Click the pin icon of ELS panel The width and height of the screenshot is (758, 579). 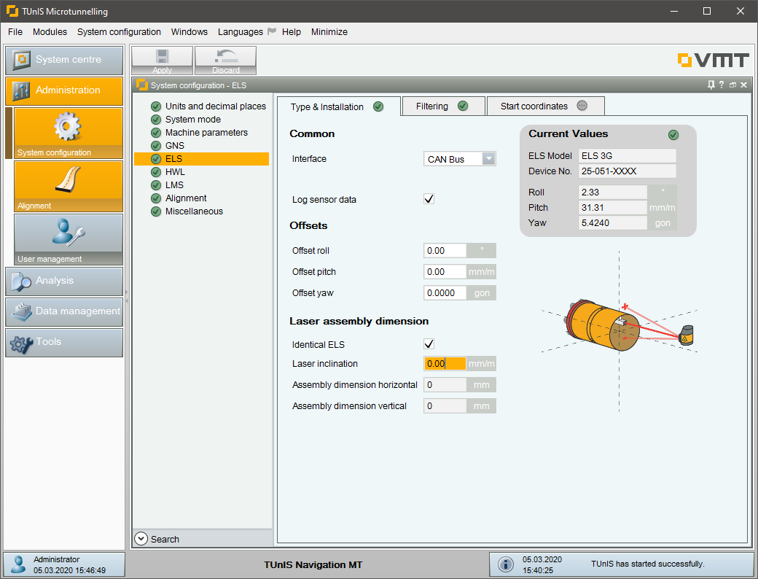[x=711, y=85]
